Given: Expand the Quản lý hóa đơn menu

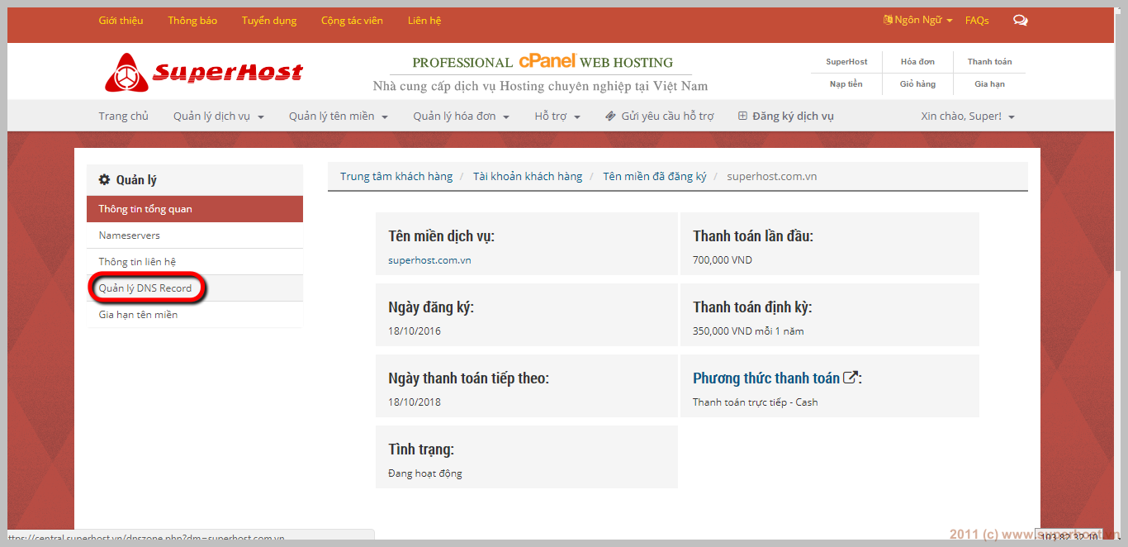Looking at the screenshot, I should pos(462,117).
